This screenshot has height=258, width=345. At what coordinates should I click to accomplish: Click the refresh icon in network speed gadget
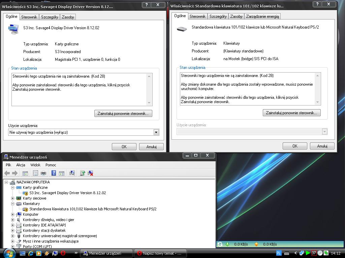click(x=220, y=244)
